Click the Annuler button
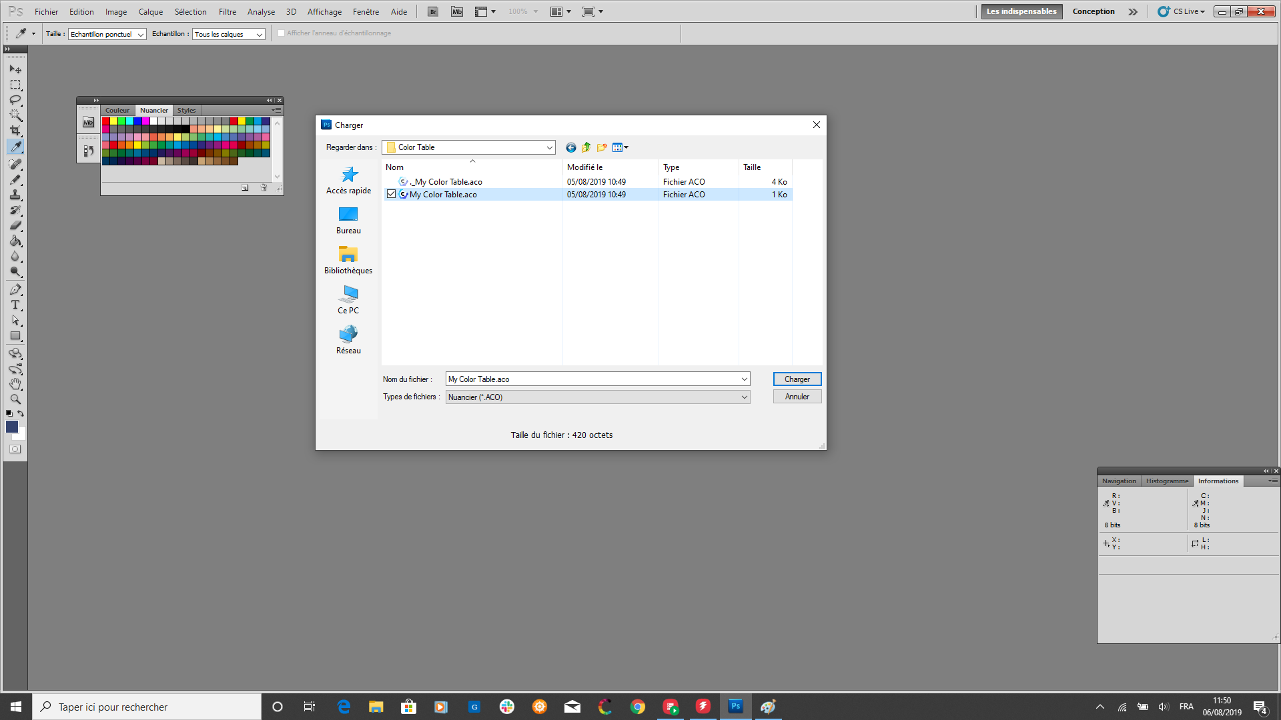Viewport: 1281px width, 720px height. [x=797, y=397]
